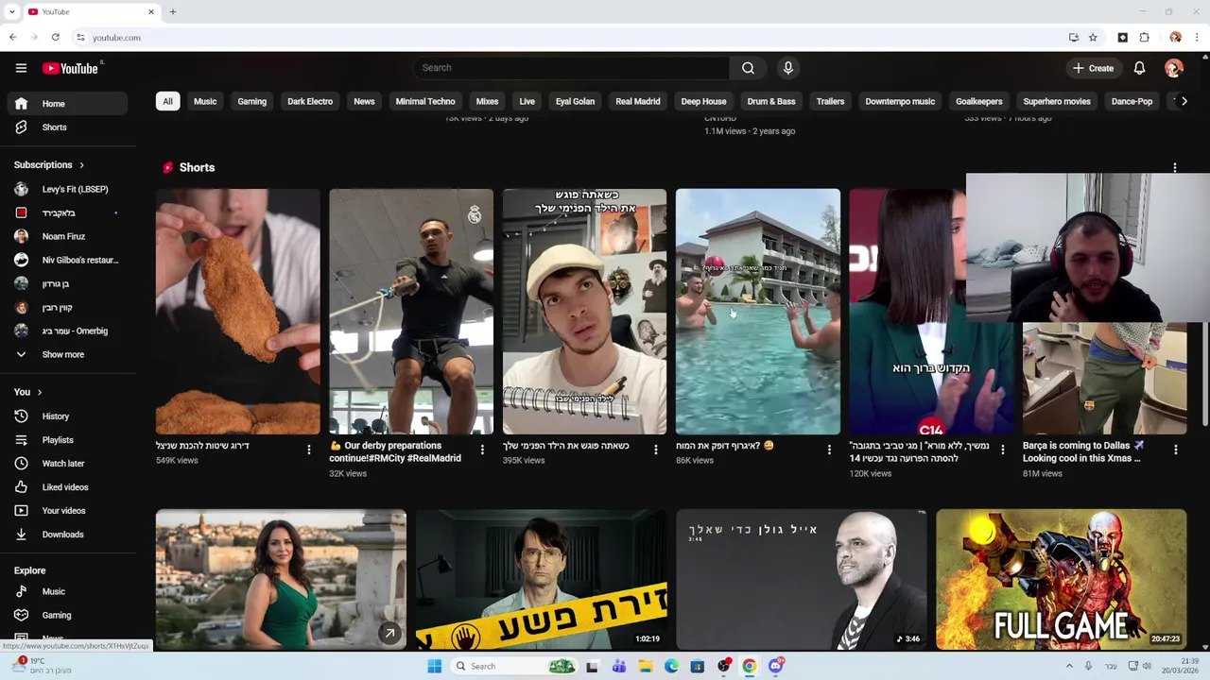
Task: Open Shorts shelf more options menu
Action: (x=1175, y=168)
